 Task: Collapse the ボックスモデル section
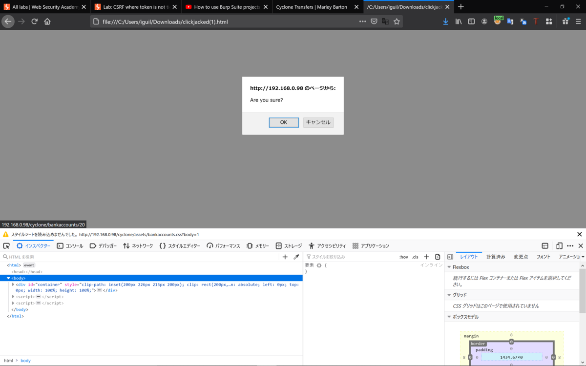pyautogui.click(x=449, y=317)
